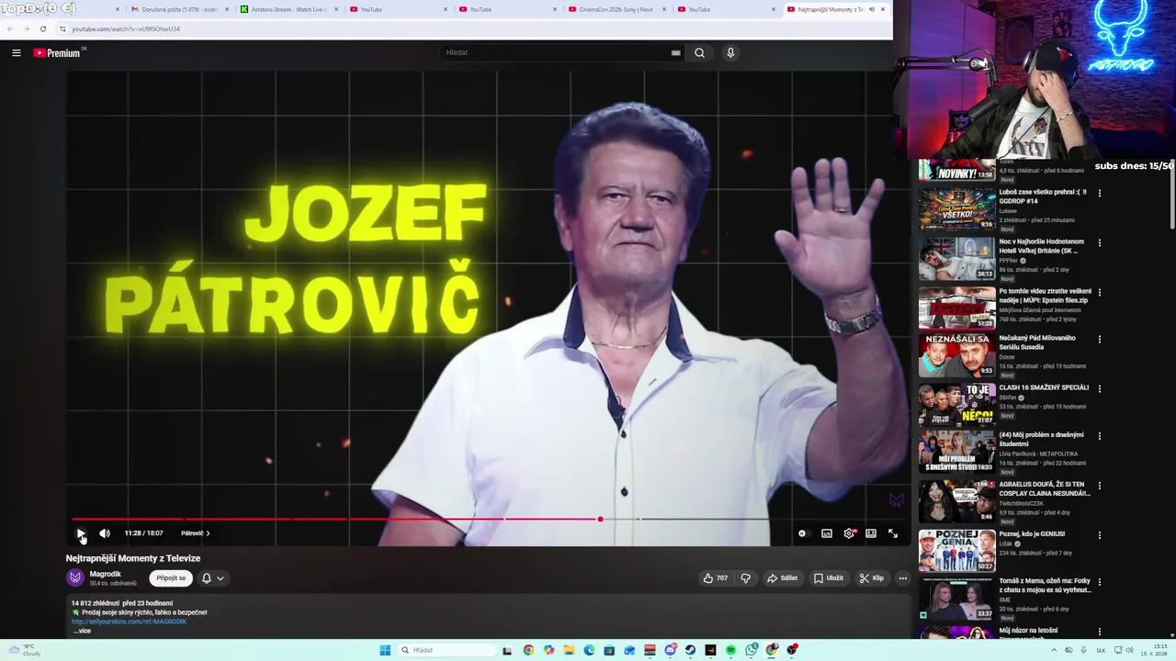Switch to the Astatoro Stream tab

pyautogui.click(x=283, y=9)
